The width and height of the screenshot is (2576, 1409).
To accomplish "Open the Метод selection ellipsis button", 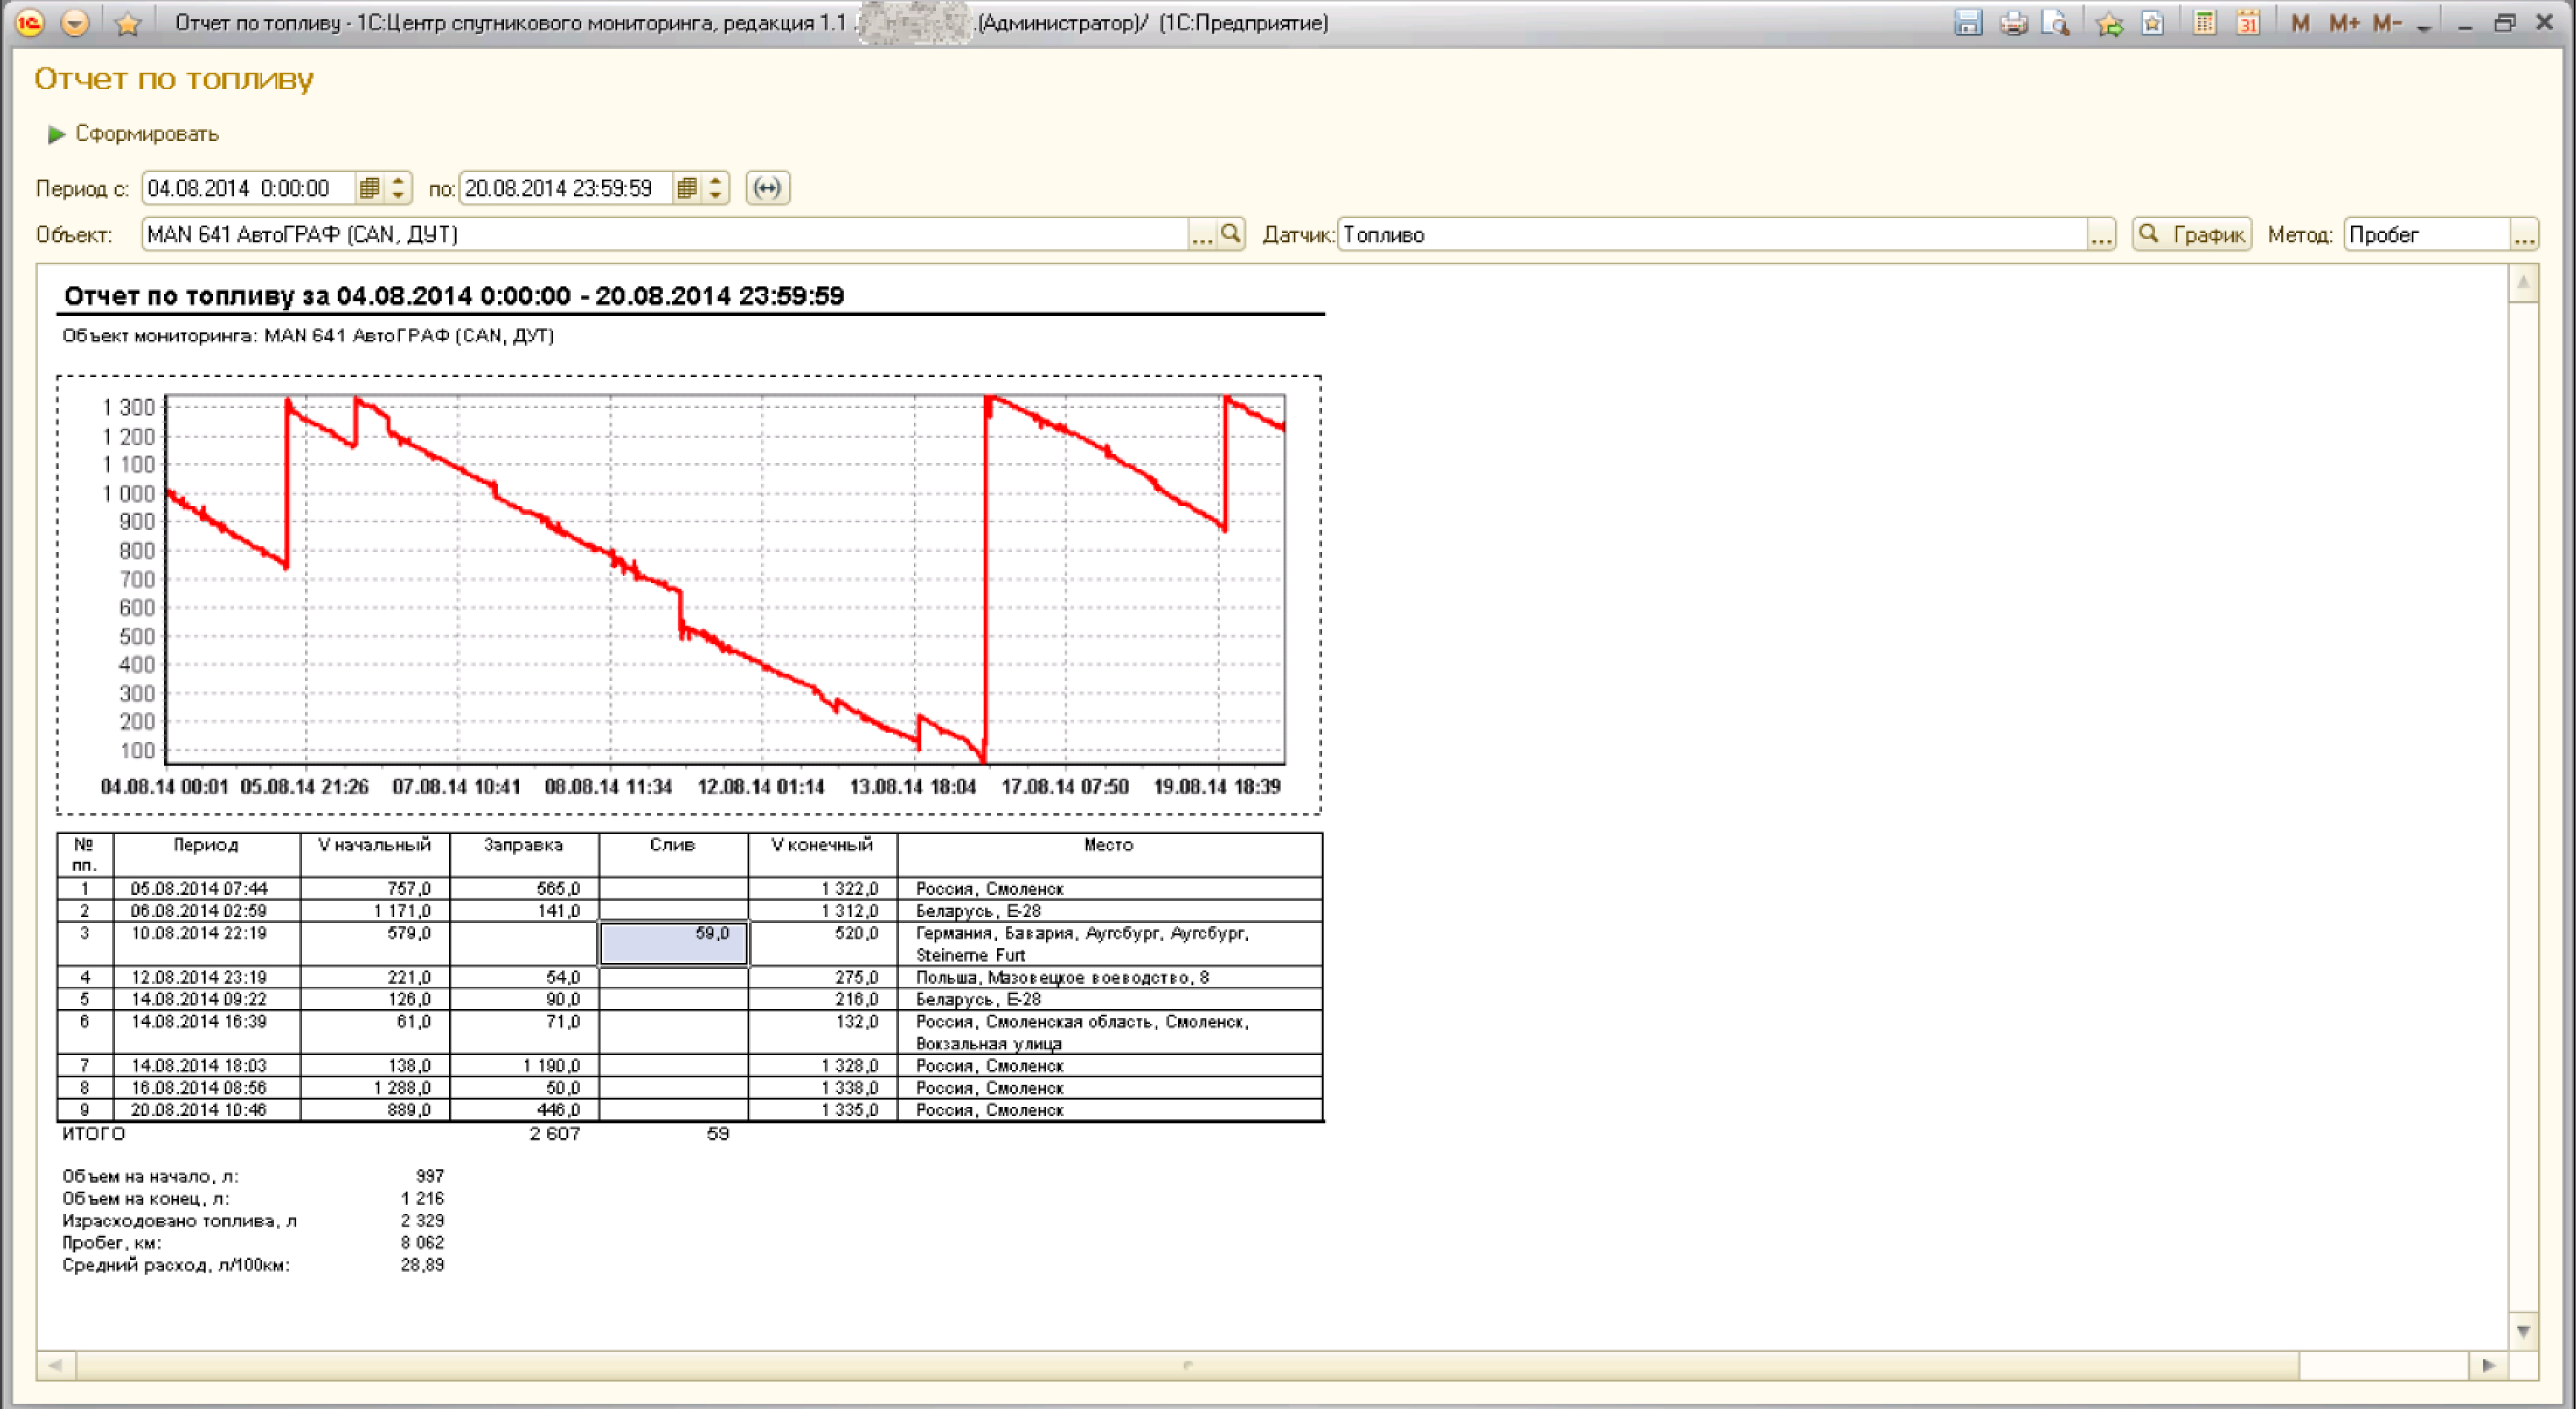I will point(2523,234).
